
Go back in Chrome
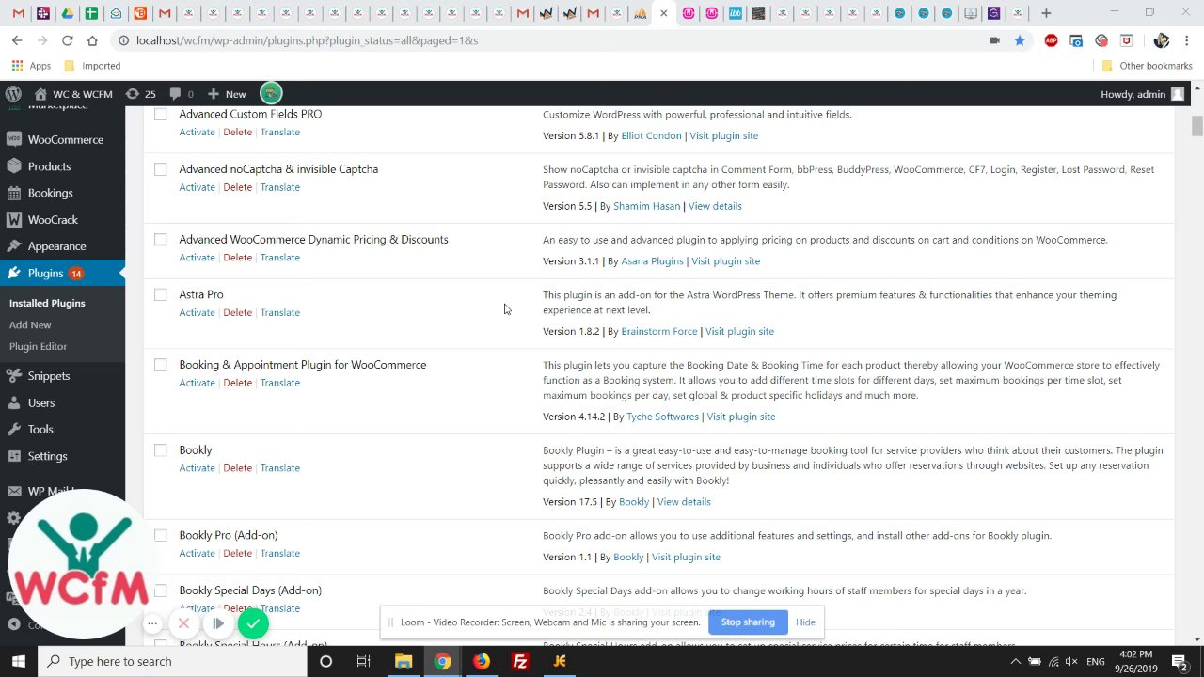pos(17,40)
